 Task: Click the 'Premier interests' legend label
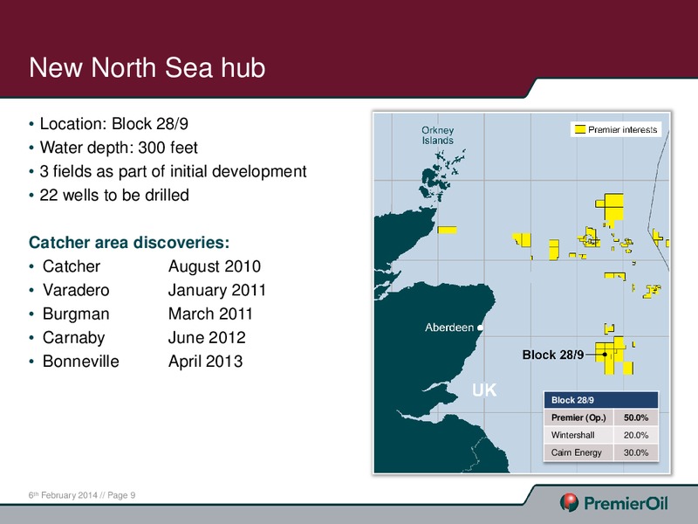point(622,129)
